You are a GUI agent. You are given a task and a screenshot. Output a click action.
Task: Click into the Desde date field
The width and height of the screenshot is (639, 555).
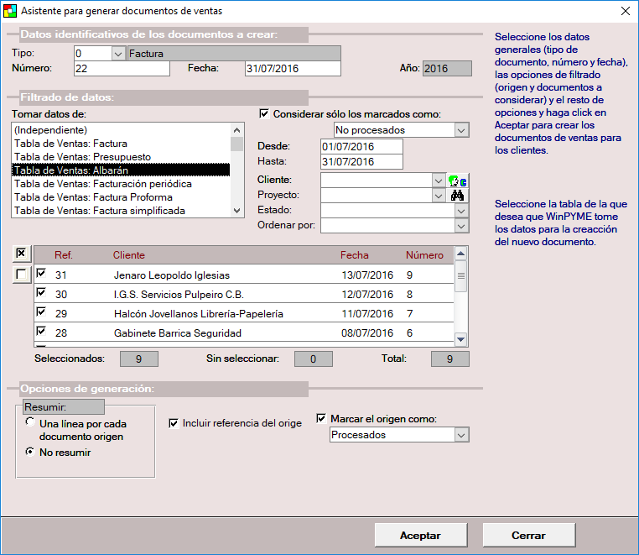pyautogui.click(x=361, y=147)
